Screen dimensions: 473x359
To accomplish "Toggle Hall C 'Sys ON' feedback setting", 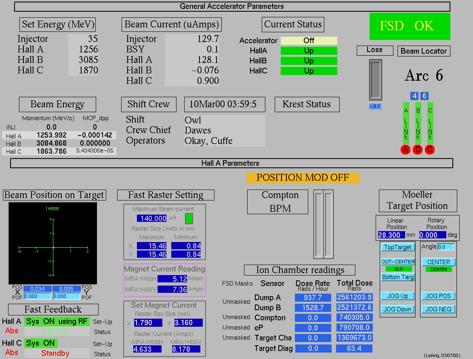I will 40,343.
